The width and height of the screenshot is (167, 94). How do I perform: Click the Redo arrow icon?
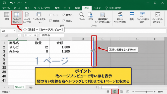tap(19, 3)
